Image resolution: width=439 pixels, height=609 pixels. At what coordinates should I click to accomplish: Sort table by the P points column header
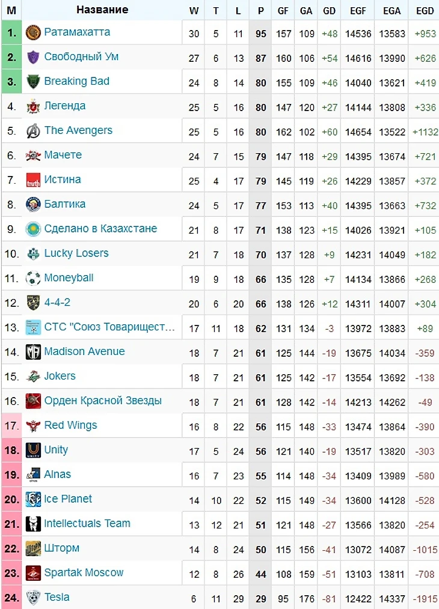point(260,10)
